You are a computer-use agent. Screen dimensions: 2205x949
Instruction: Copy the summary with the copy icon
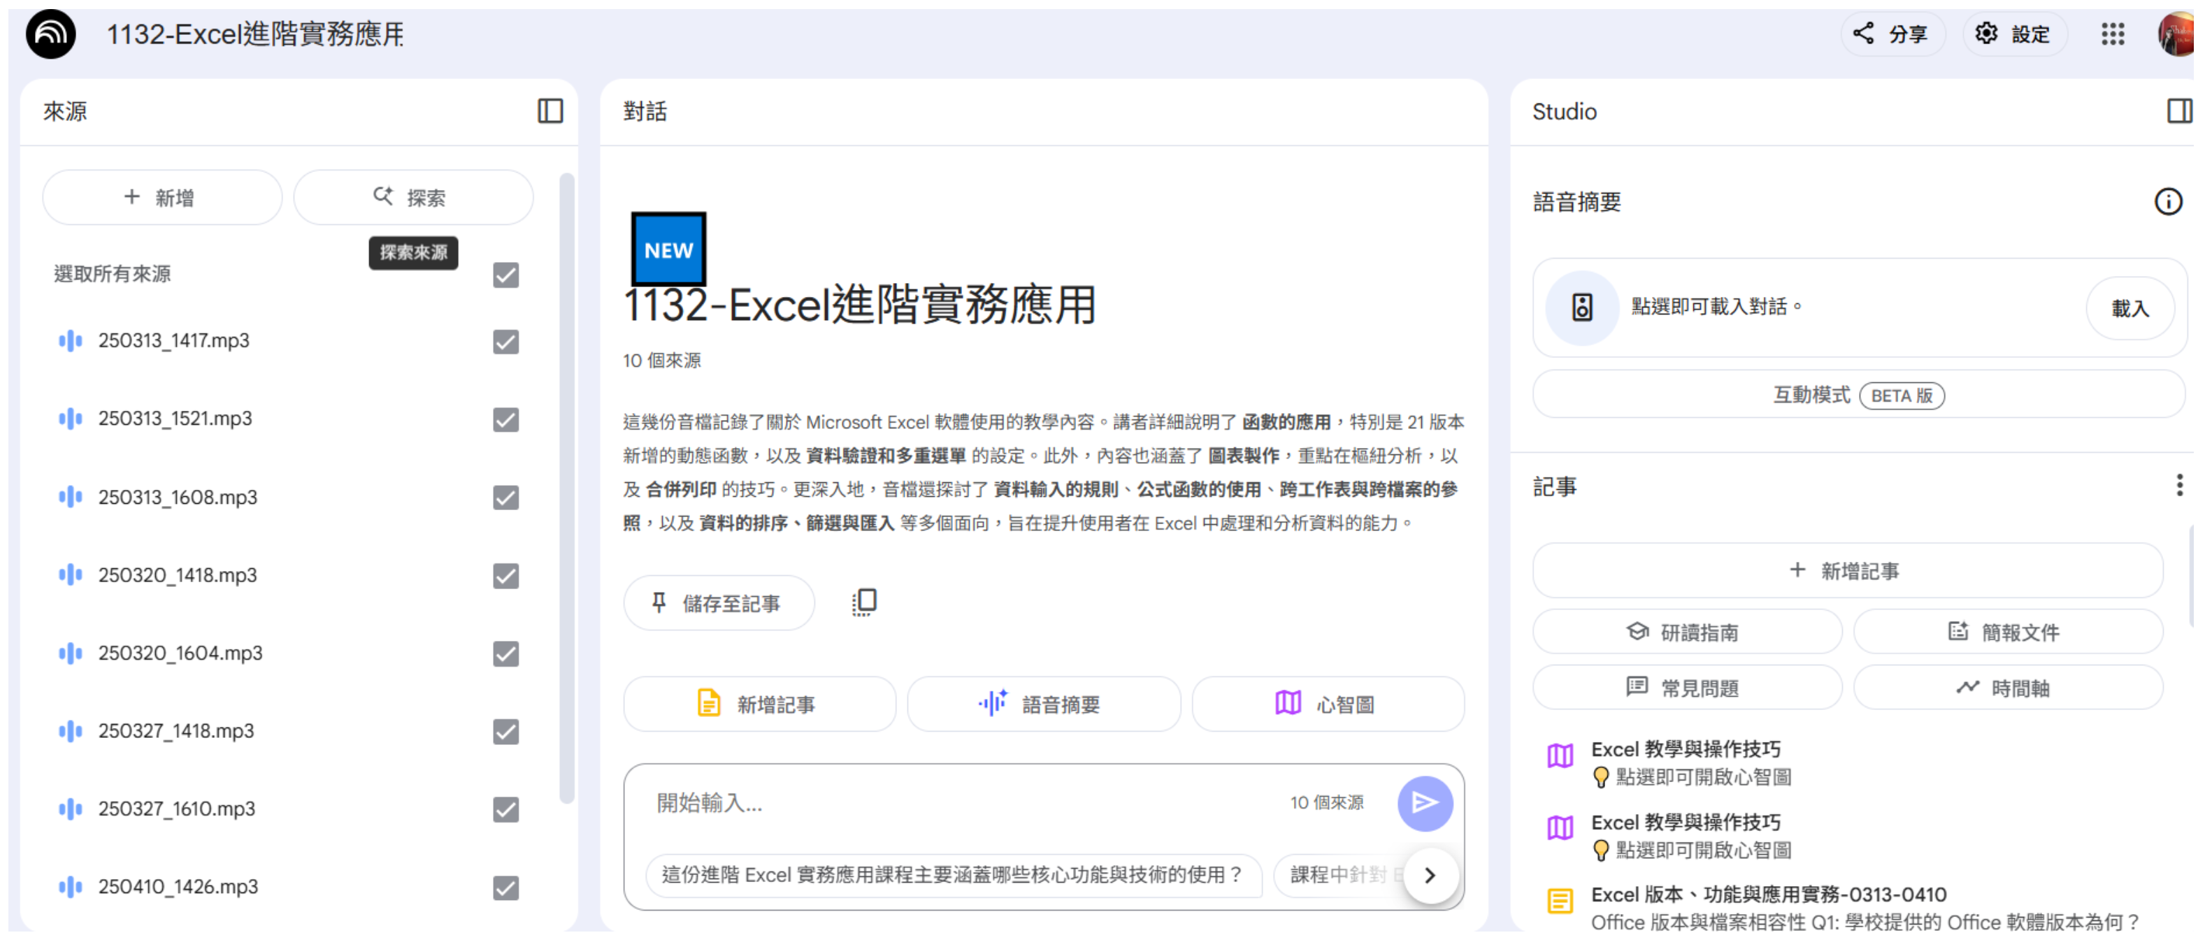click(x=863, y=602)
